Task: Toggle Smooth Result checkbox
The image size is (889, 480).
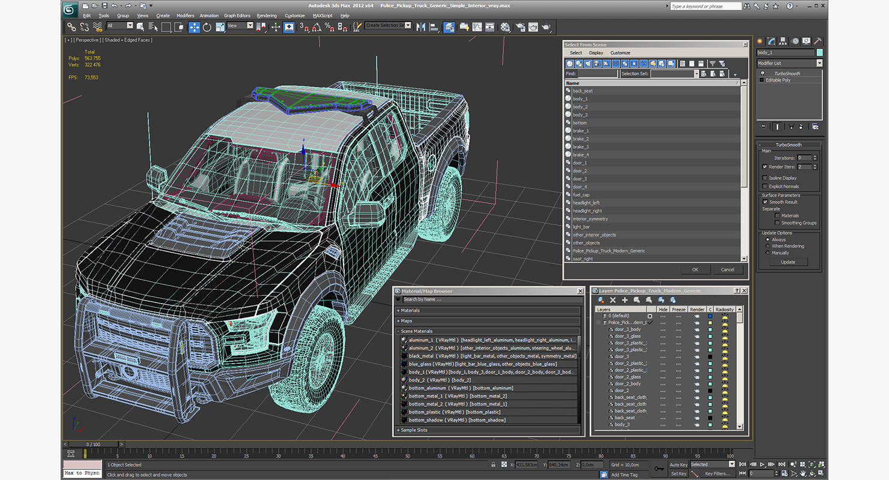Action: 765,202
